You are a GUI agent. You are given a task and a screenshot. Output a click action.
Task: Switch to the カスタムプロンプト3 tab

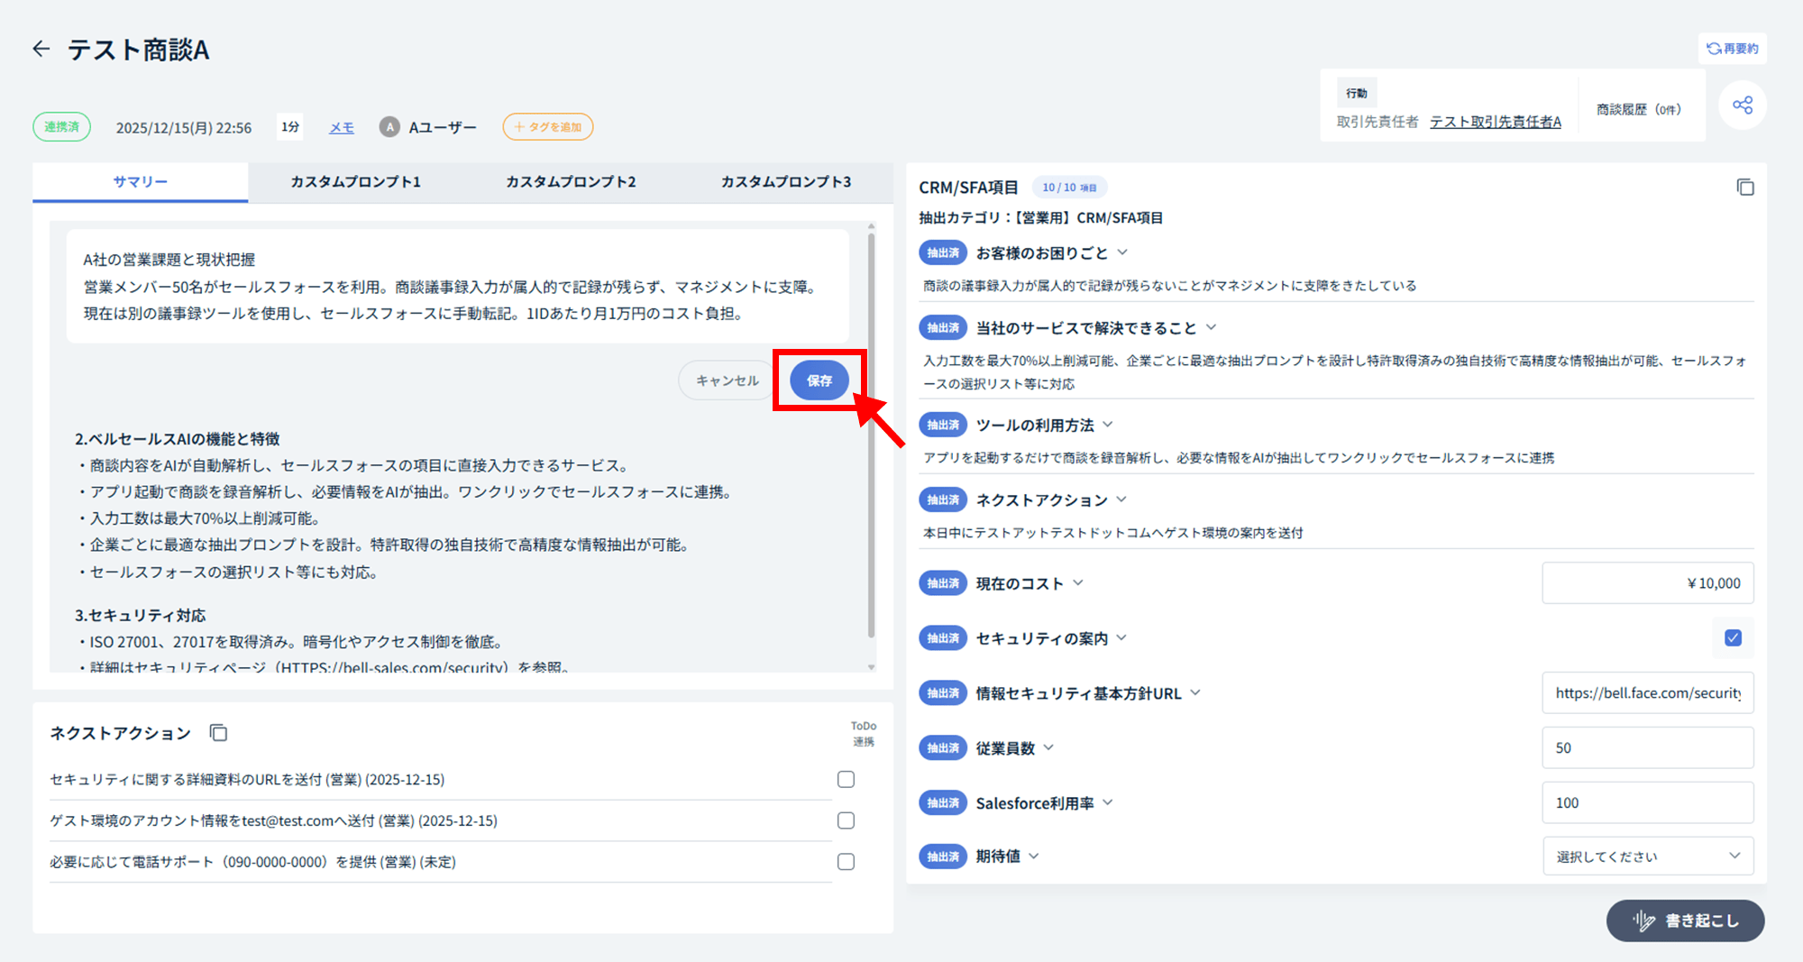tap(785, 182)
